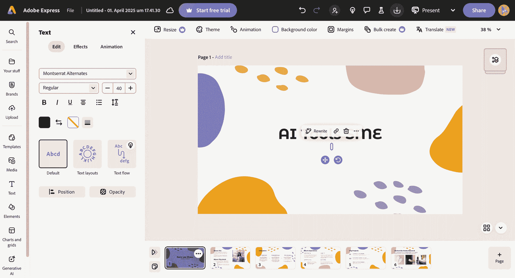This screenshot has height=278, width=515.
Task: Open the Montserrat Alternates font dropdown
Action: click(87, 74)
